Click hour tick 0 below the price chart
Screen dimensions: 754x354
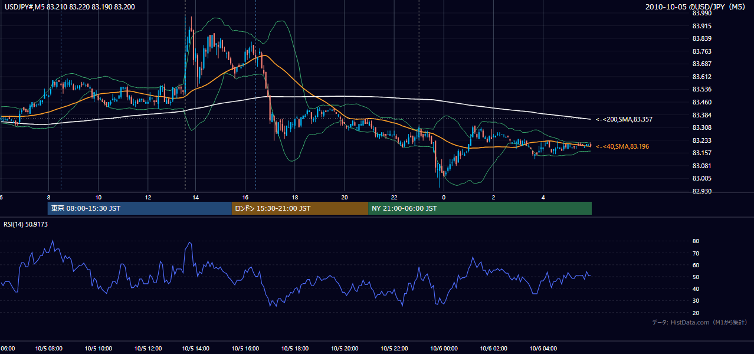(444, 197)
